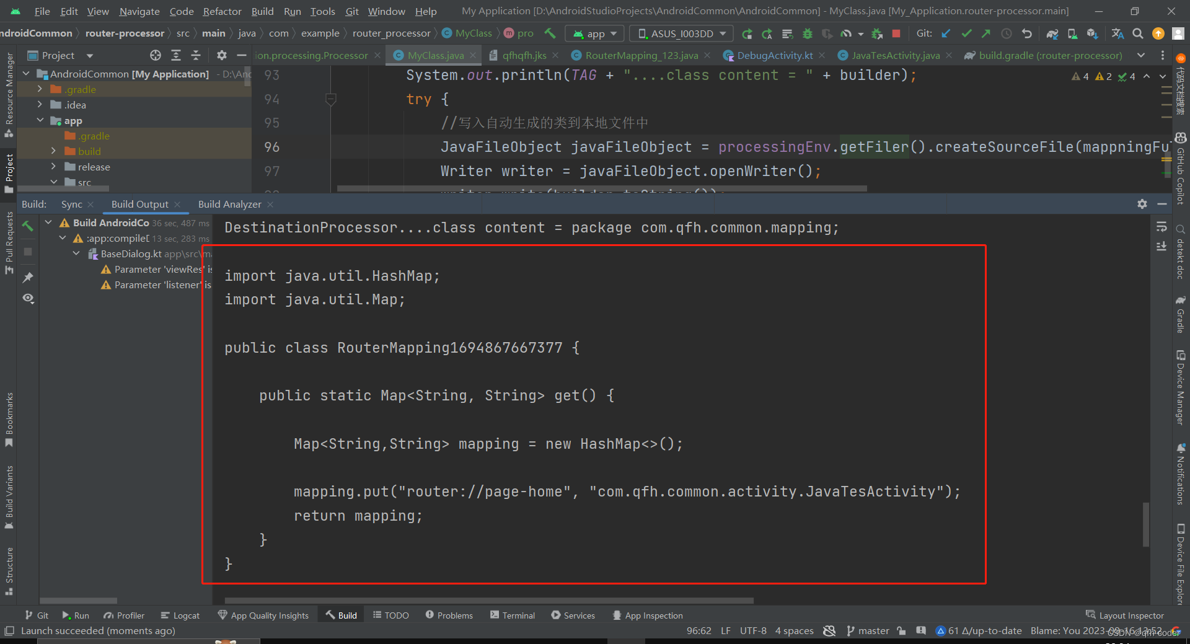Open the Project panel options gear
1190x644 pixels.
point(221,55)
